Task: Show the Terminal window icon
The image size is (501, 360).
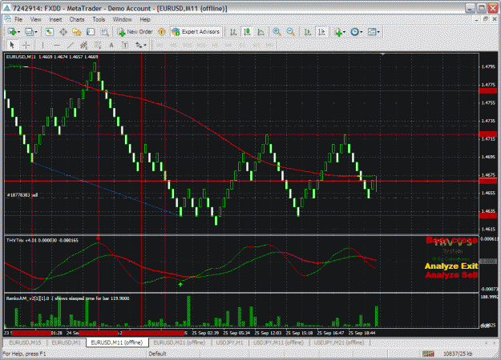Action: 91,32
